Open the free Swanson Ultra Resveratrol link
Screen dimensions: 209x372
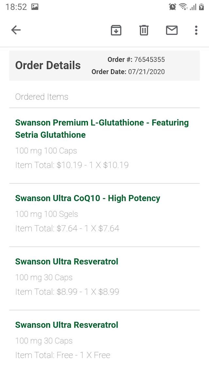click(67, 325)
